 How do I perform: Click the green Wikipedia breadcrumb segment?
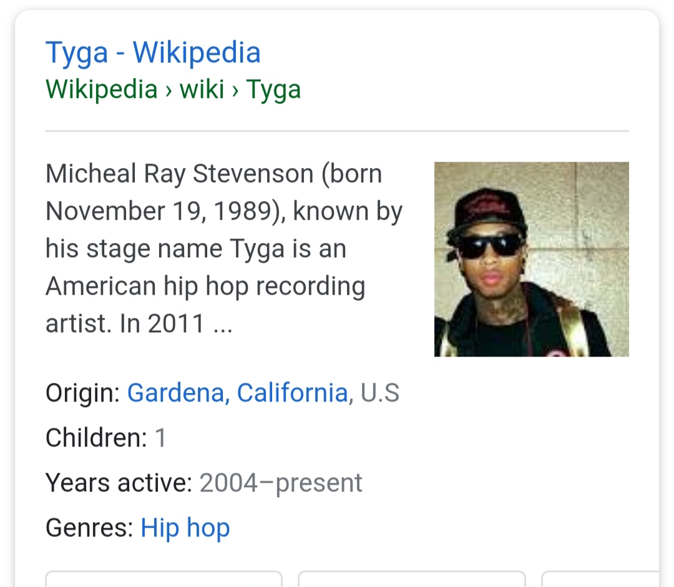[101, 89]
